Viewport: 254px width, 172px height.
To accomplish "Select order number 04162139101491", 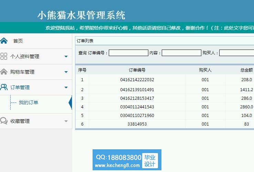I will tap(137, 89).
